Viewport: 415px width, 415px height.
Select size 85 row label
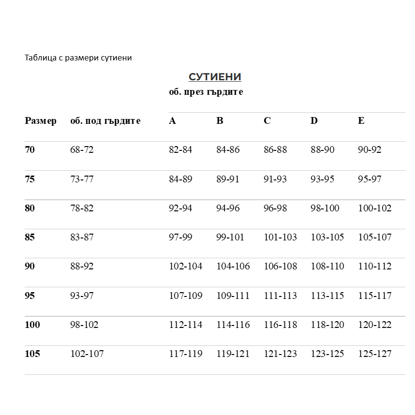click(x=30, y=237)
